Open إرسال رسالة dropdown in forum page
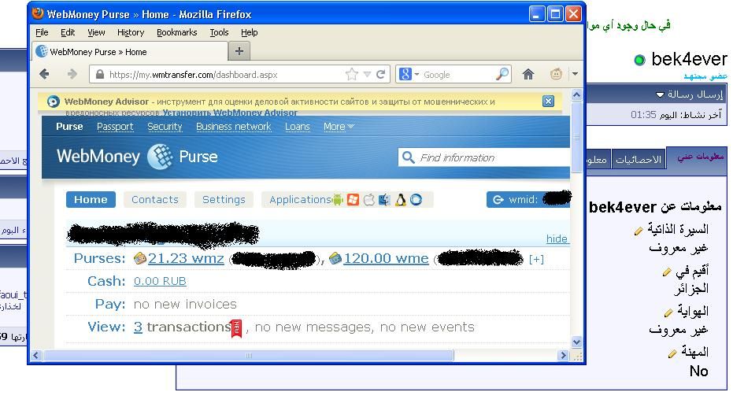Screen dimensions: 733x403 point(690,94)
